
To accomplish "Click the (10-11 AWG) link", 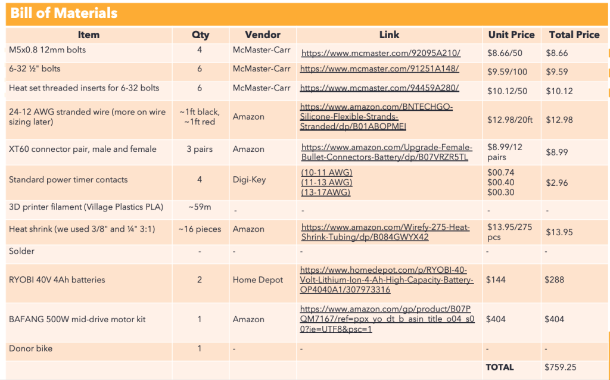I will (327, 172).
